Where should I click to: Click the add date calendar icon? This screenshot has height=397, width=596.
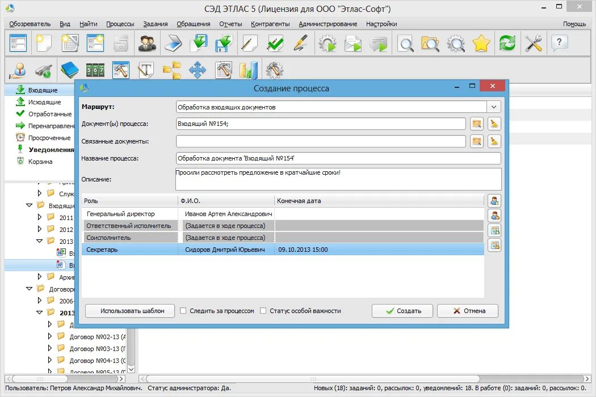pyautogui.click(x=494, y=231)
